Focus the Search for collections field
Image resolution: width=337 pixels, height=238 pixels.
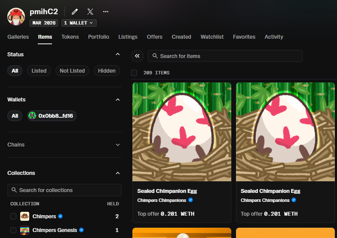click(x=64, y=190)
